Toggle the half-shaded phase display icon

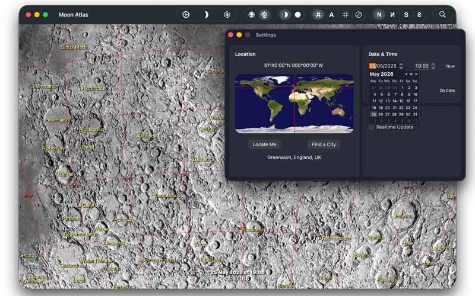pyautogui.click(x=285, y=14)
